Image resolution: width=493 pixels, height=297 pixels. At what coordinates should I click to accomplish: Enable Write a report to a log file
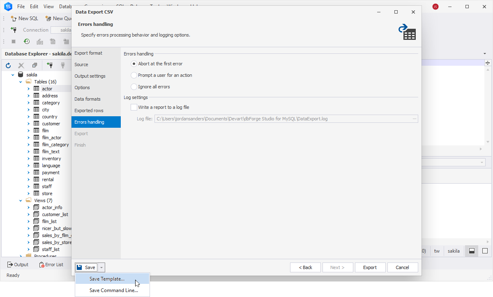tap(134, 107)
